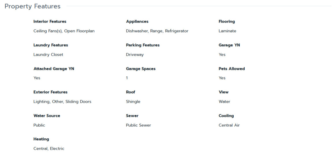Click the Flooring label

[227, 22]
